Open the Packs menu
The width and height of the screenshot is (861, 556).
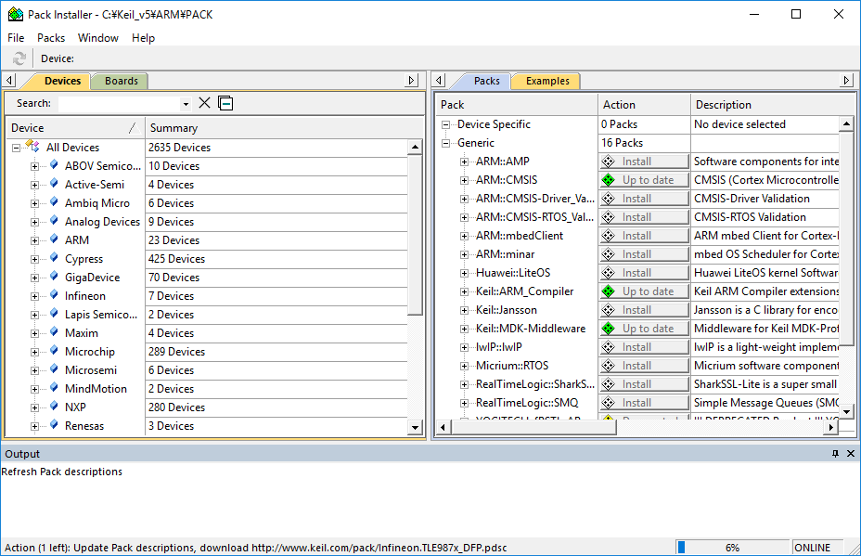click(x=51, y=37)
